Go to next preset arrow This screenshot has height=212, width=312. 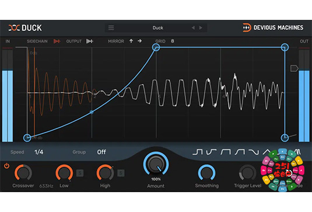(201, 27)
